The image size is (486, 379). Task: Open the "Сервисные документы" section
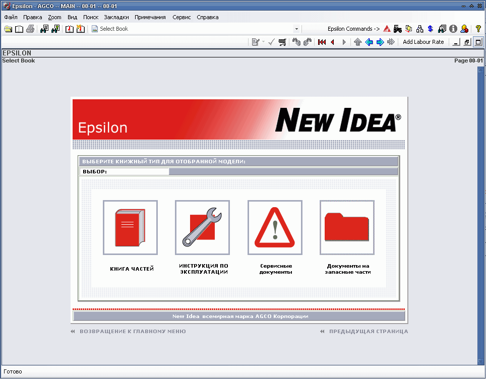275,227
